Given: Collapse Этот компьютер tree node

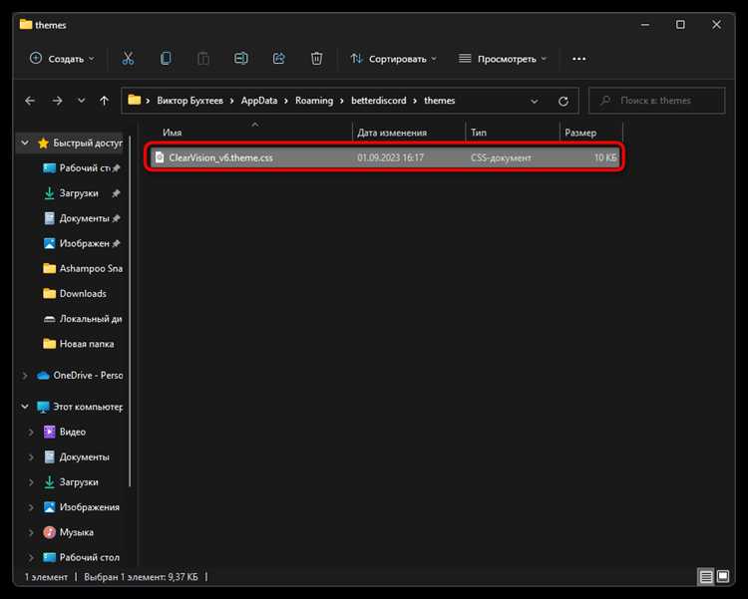Looking at the screenshot, I should tap(25, 407).
